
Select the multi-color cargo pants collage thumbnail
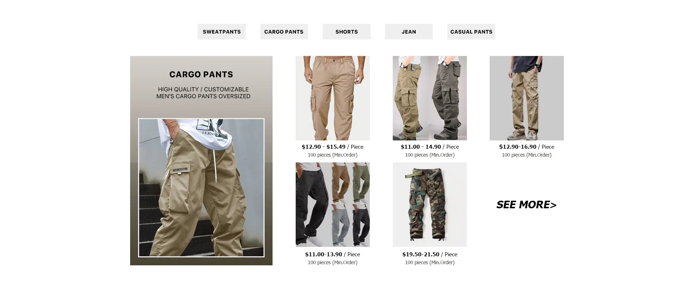tap(333, 205)
